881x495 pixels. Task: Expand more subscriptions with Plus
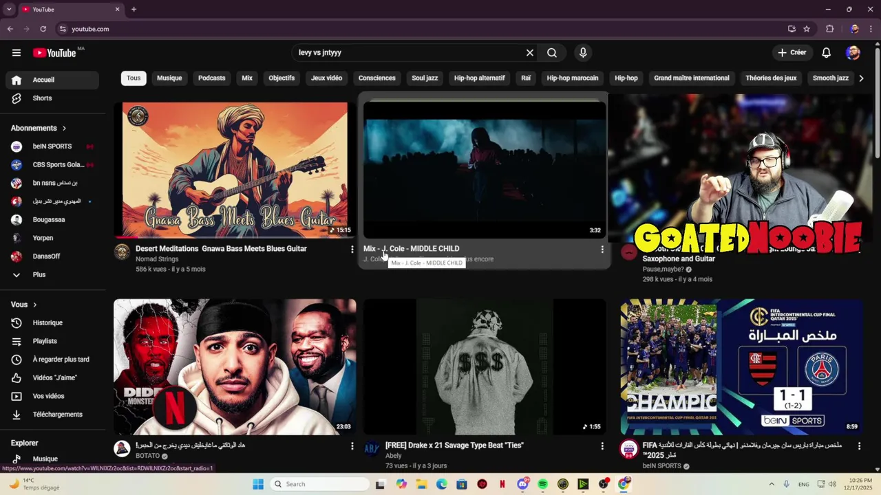[x=52, y=274]
